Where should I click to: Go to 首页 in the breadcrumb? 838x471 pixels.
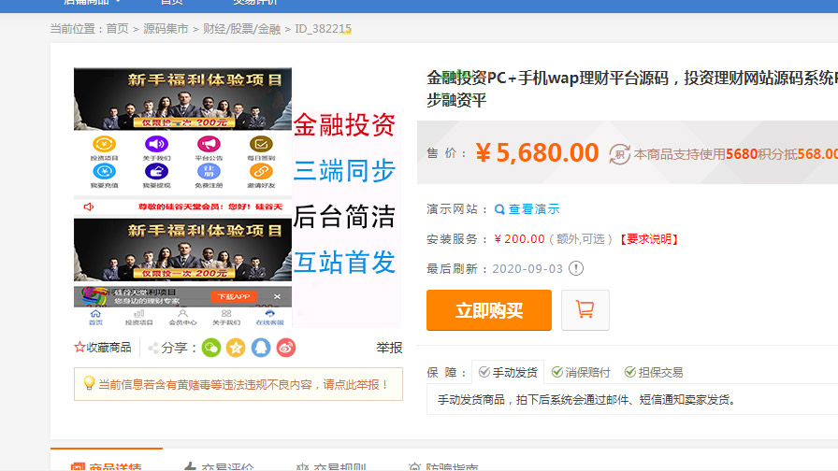pos(118,29)
